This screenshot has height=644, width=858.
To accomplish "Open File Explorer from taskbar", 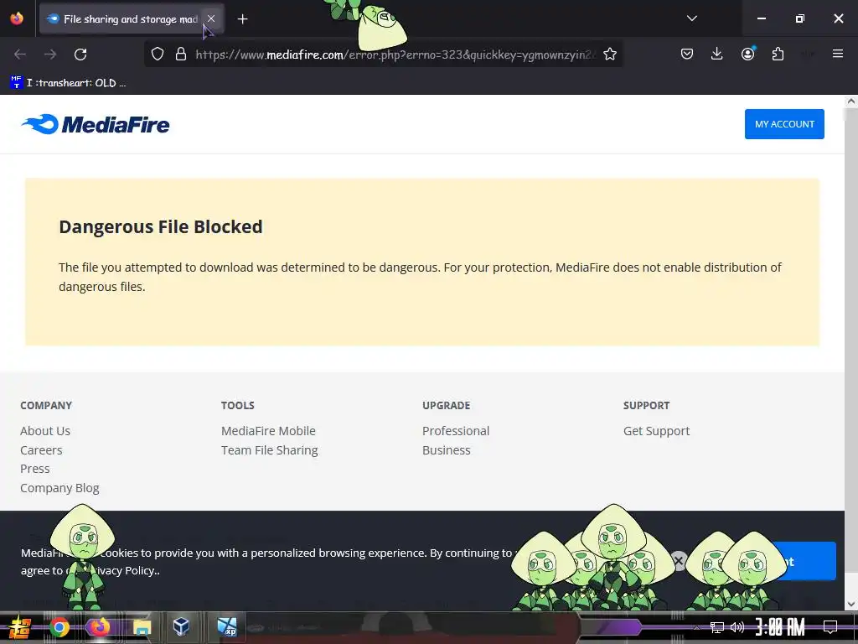I will (141, 627).
